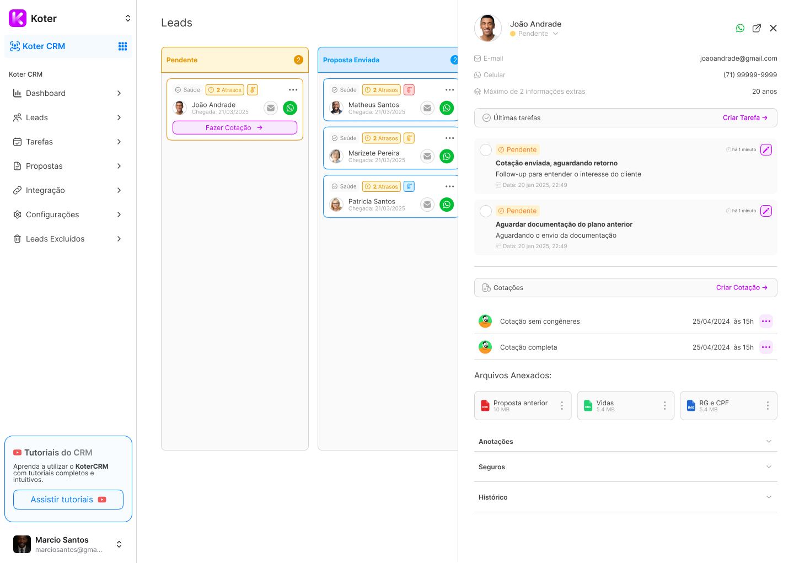Viewport: 794px width, 563px height.
Task: Mark 'Cotação enviada, aguardando retorno' task complete
Action: [486, 150]
